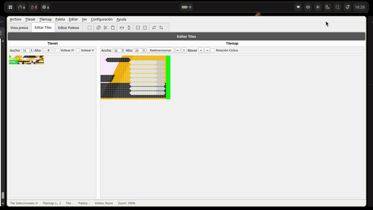The width and height of the screenshot is (373, 210).
Task: Click the tileset image thumbnail
Action: point(26,60)
